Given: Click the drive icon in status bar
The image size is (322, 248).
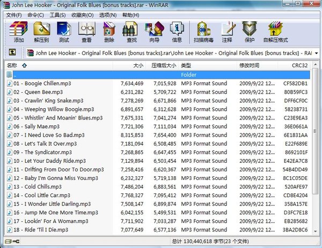Looking at the screenshot, I should pyautogui.click(x=8, y=241).
